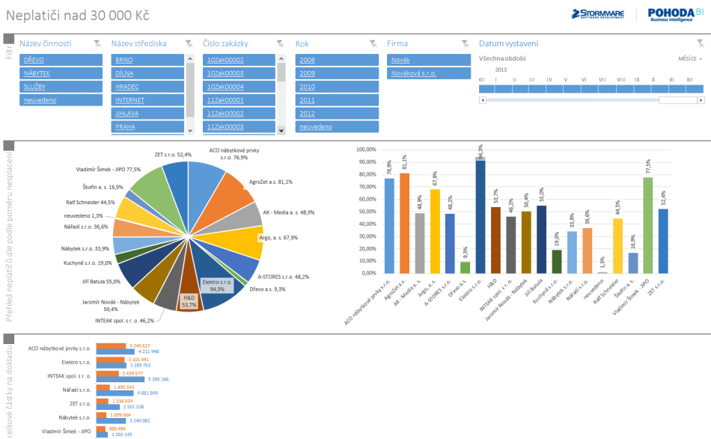Filter by PRAHA středisko
This screenshot has width=711, height=439.
(x=147, y=127)
